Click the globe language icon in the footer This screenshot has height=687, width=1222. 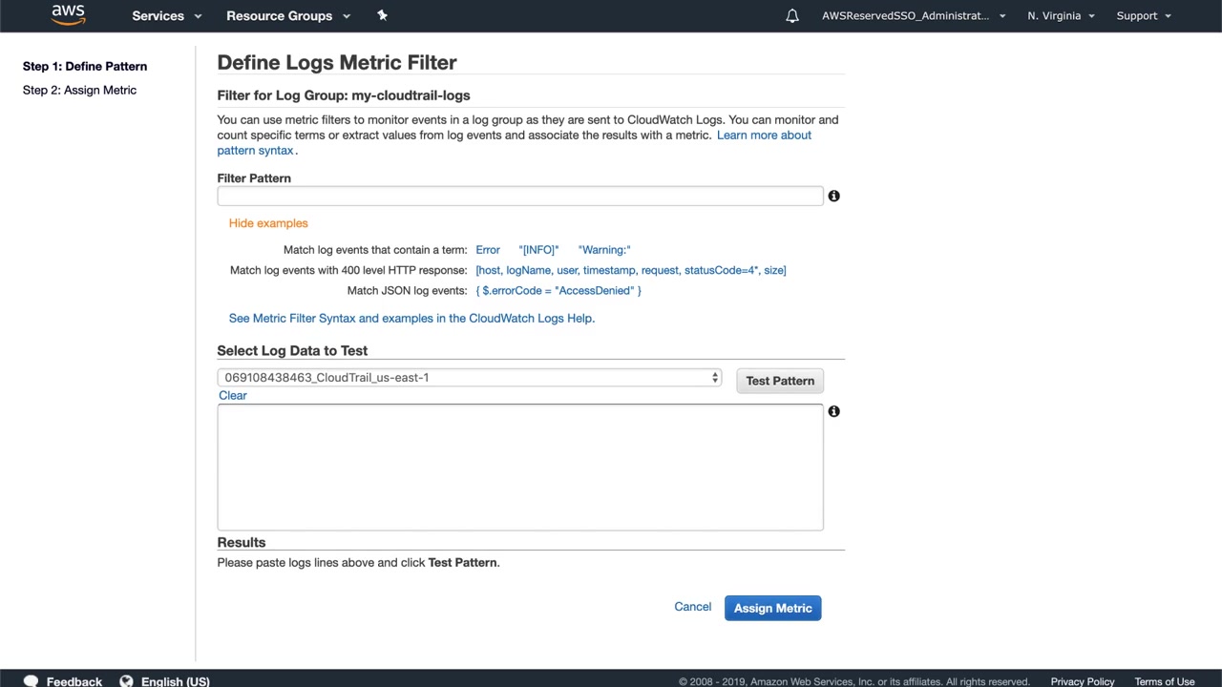126,681
